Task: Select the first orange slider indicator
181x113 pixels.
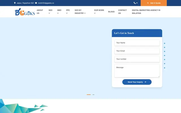Action: 89,95
